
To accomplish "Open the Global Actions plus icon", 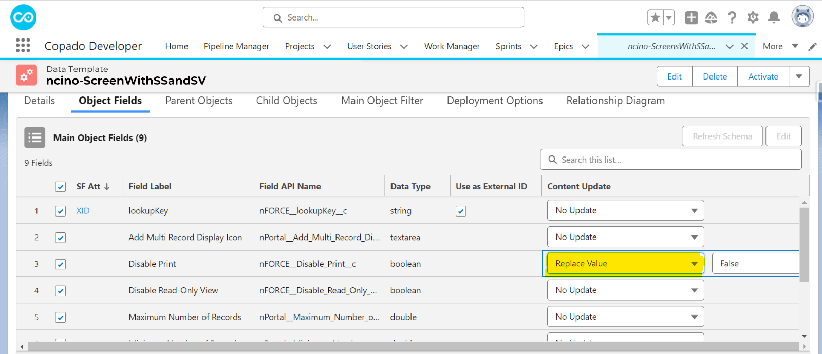I will 692,17.
